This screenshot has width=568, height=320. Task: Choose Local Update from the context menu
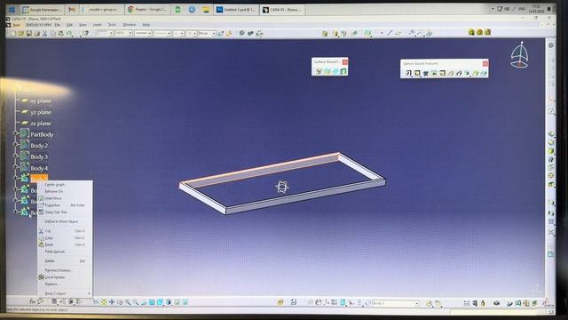(55, 277)
